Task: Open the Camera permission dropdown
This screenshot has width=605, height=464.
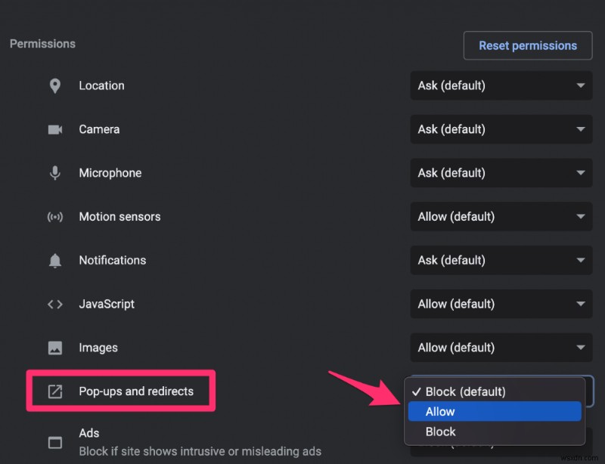Action: pyautogui.click(x=501, y=129)
